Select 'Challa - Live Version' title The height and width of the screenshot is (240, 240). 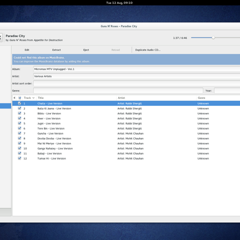pyautogui.click(x=50, y=103)
